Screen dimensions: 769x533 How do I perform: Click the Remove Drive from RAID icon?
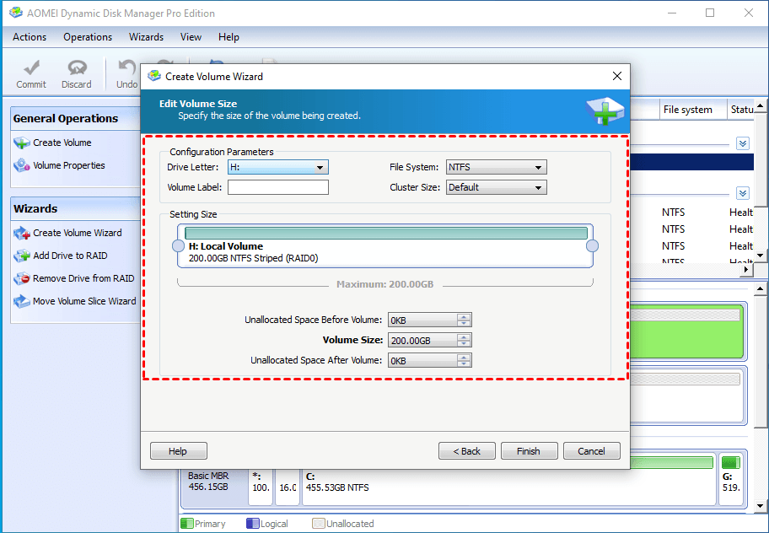pyautogui.click(x=22, y=278)
